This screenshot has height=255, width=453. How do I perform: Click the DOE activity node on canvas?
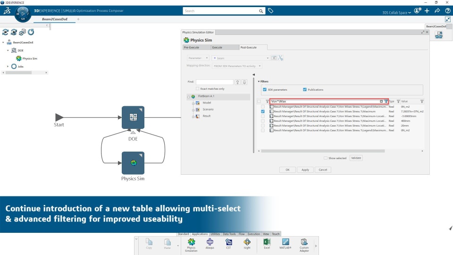point(133,118)
